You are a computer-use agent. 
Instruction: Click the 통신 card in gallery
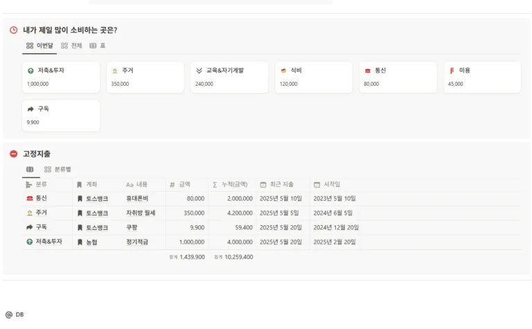coord(398,77)
